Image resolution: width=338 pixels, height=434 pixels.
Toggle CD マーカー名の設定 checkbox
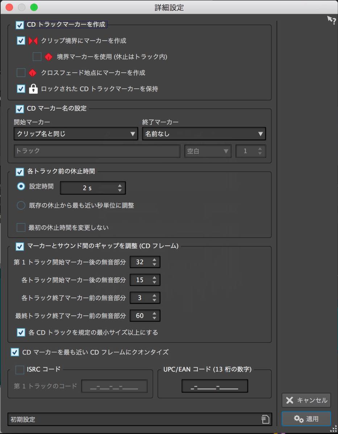click(20, 109)
